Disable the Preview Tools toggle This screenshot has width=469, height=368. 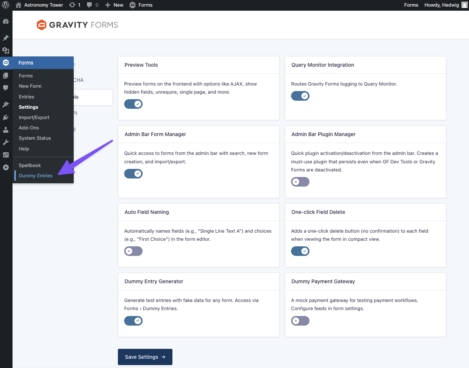coord(133,104)
